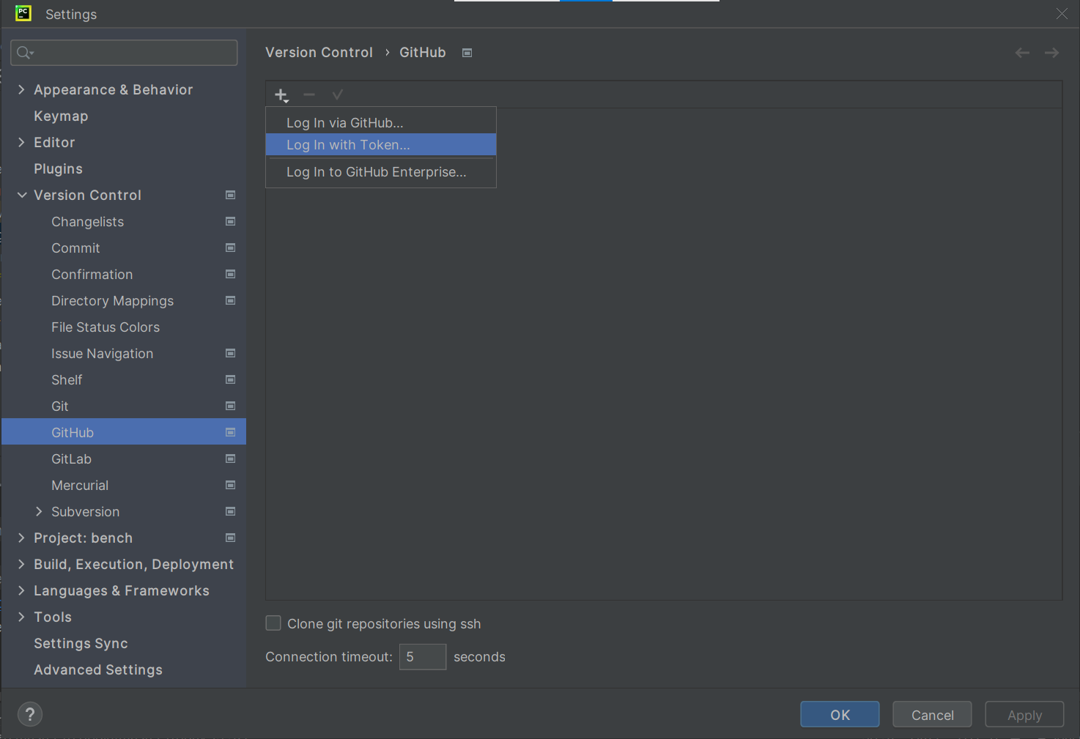
Task: Select GitLab in the settings tree
Action: pos(71,458)
